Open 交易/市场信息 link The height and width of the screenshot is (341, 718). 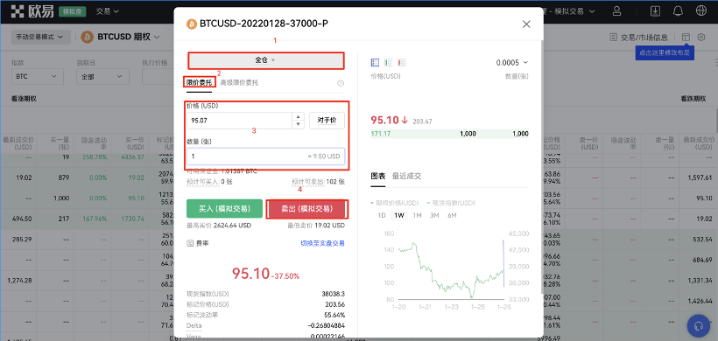[639, 38]
